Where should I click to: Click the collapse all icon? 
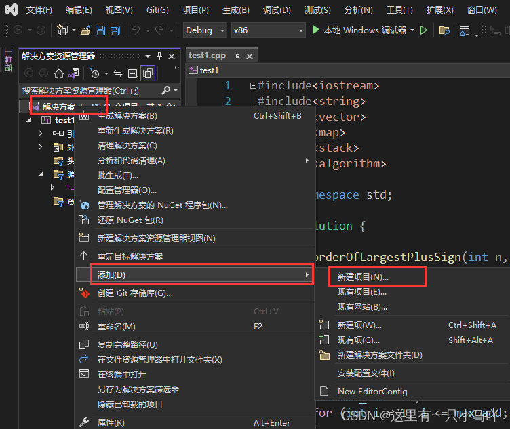pyautogui.click(x=133, y=73)
